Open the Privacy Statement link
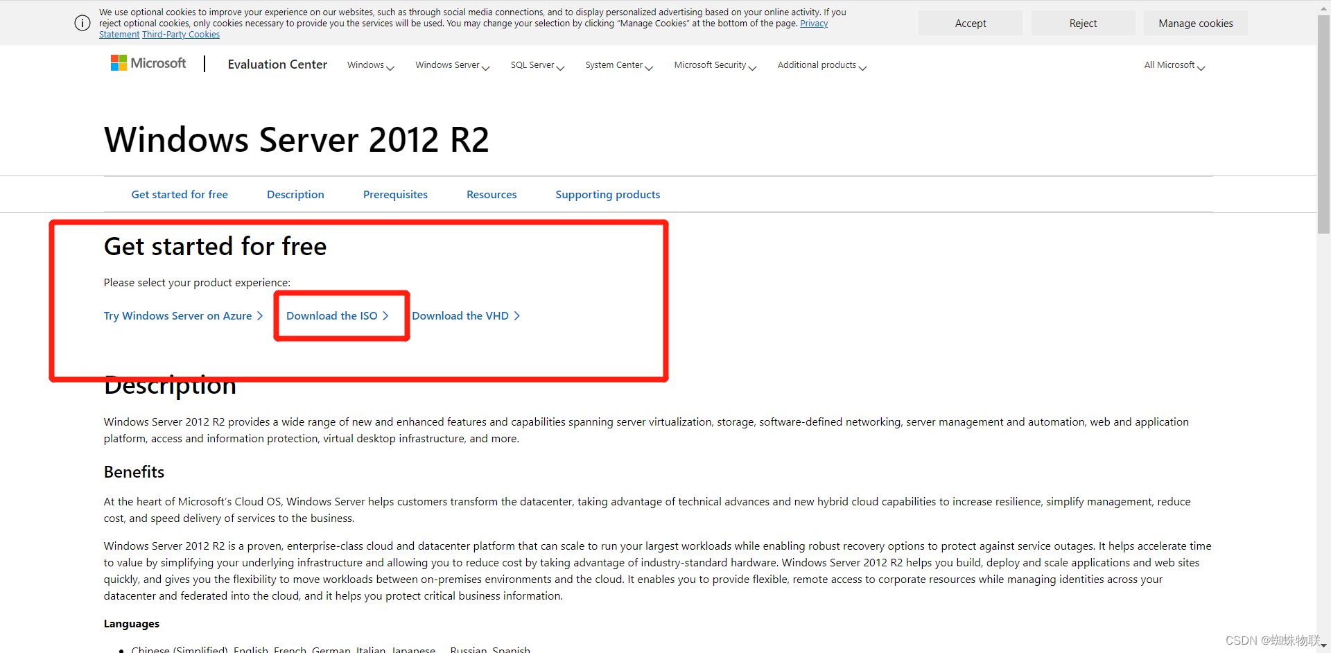The width and height of the screenshot is (1331, 653). [x=814, y=24]
